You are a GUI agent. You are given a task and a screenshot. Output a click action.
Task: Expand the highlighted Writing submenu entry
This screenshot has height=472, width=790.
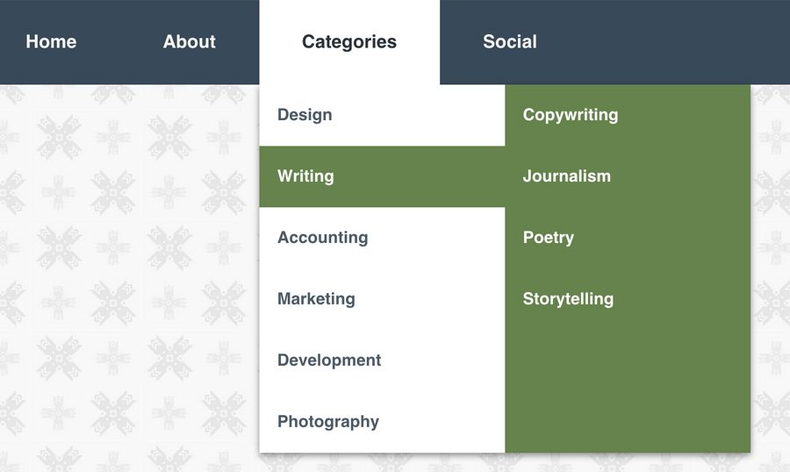305,176
